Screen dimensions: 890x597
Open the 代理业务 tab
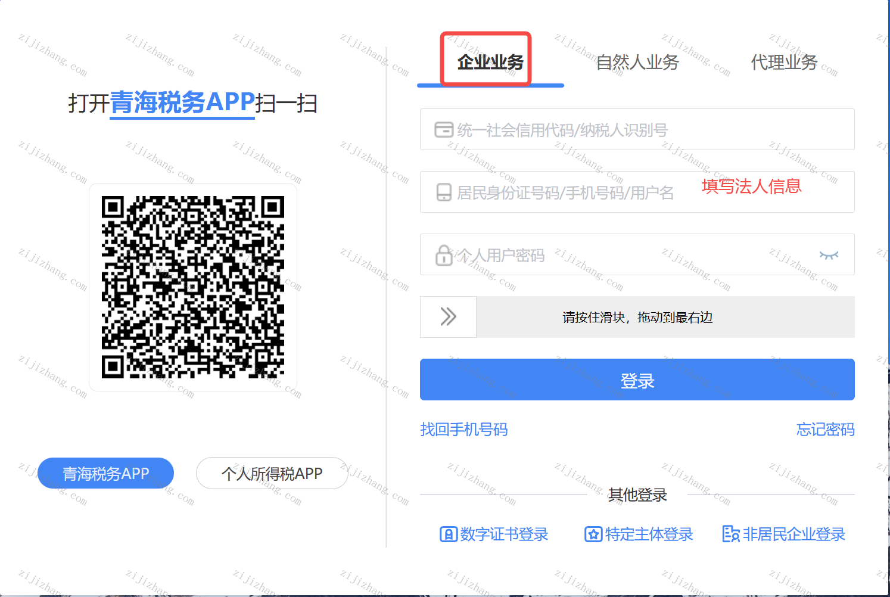pyautogui.click(x=784, y=62)
